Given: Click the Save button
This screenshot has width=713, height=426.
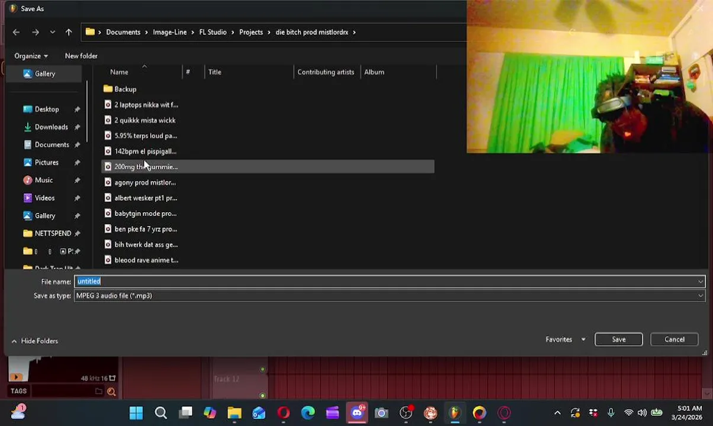Looking at the screenshot, I should point(618,340).
